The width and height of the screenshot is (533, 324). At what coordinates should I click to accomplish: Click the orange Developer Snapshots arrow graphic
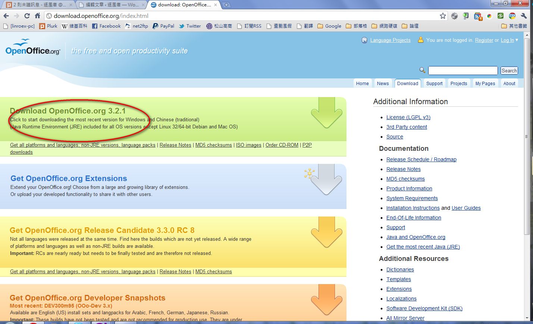(x=326, y=300)
